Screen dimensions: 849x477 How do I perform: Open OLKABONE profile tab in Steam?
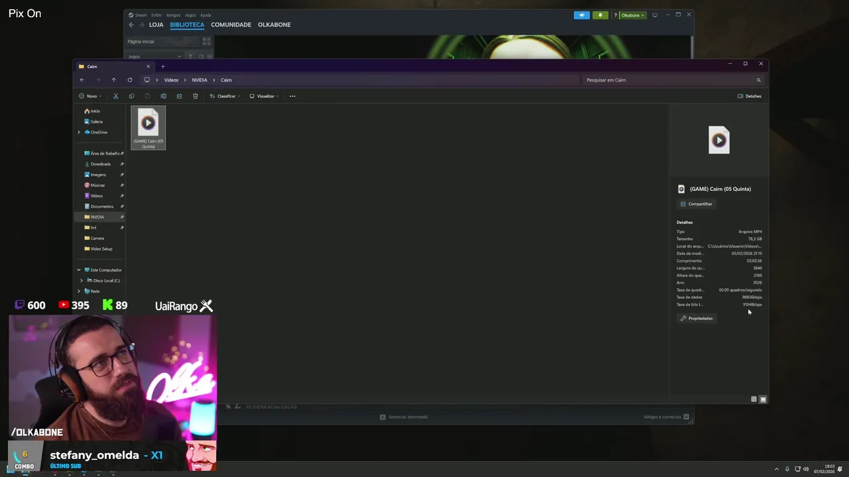coord(274,25)
